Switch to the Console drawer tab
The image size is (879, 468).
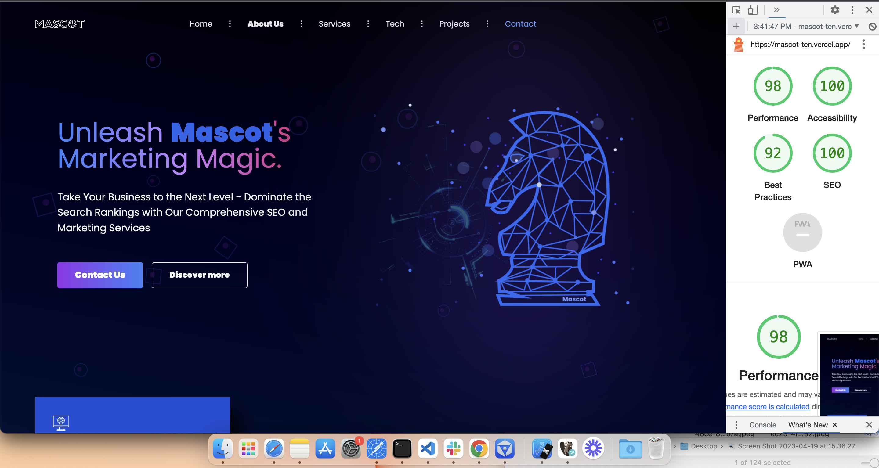(x=763, y=425)
